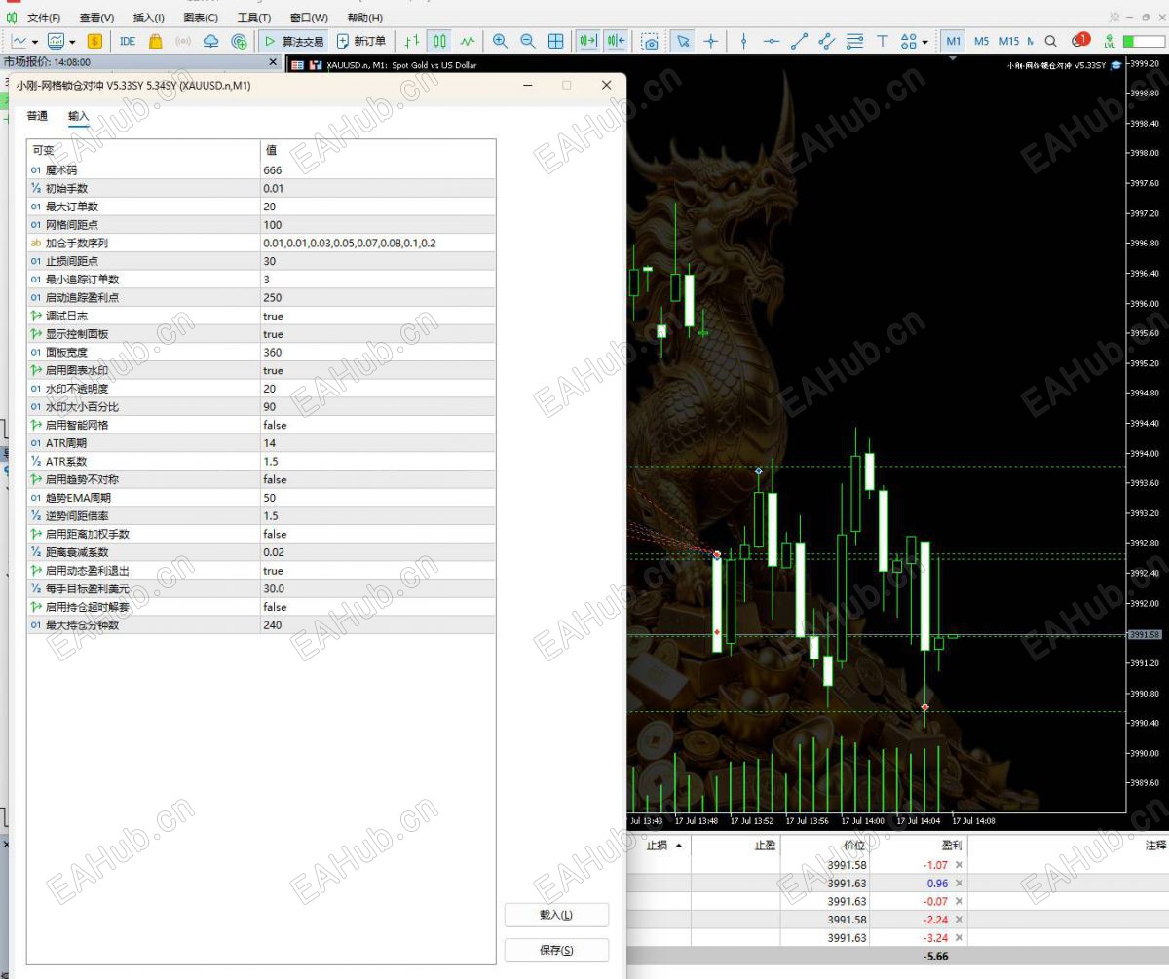
Task: Open the IDE MetaEditor
Action: [128, 41]
